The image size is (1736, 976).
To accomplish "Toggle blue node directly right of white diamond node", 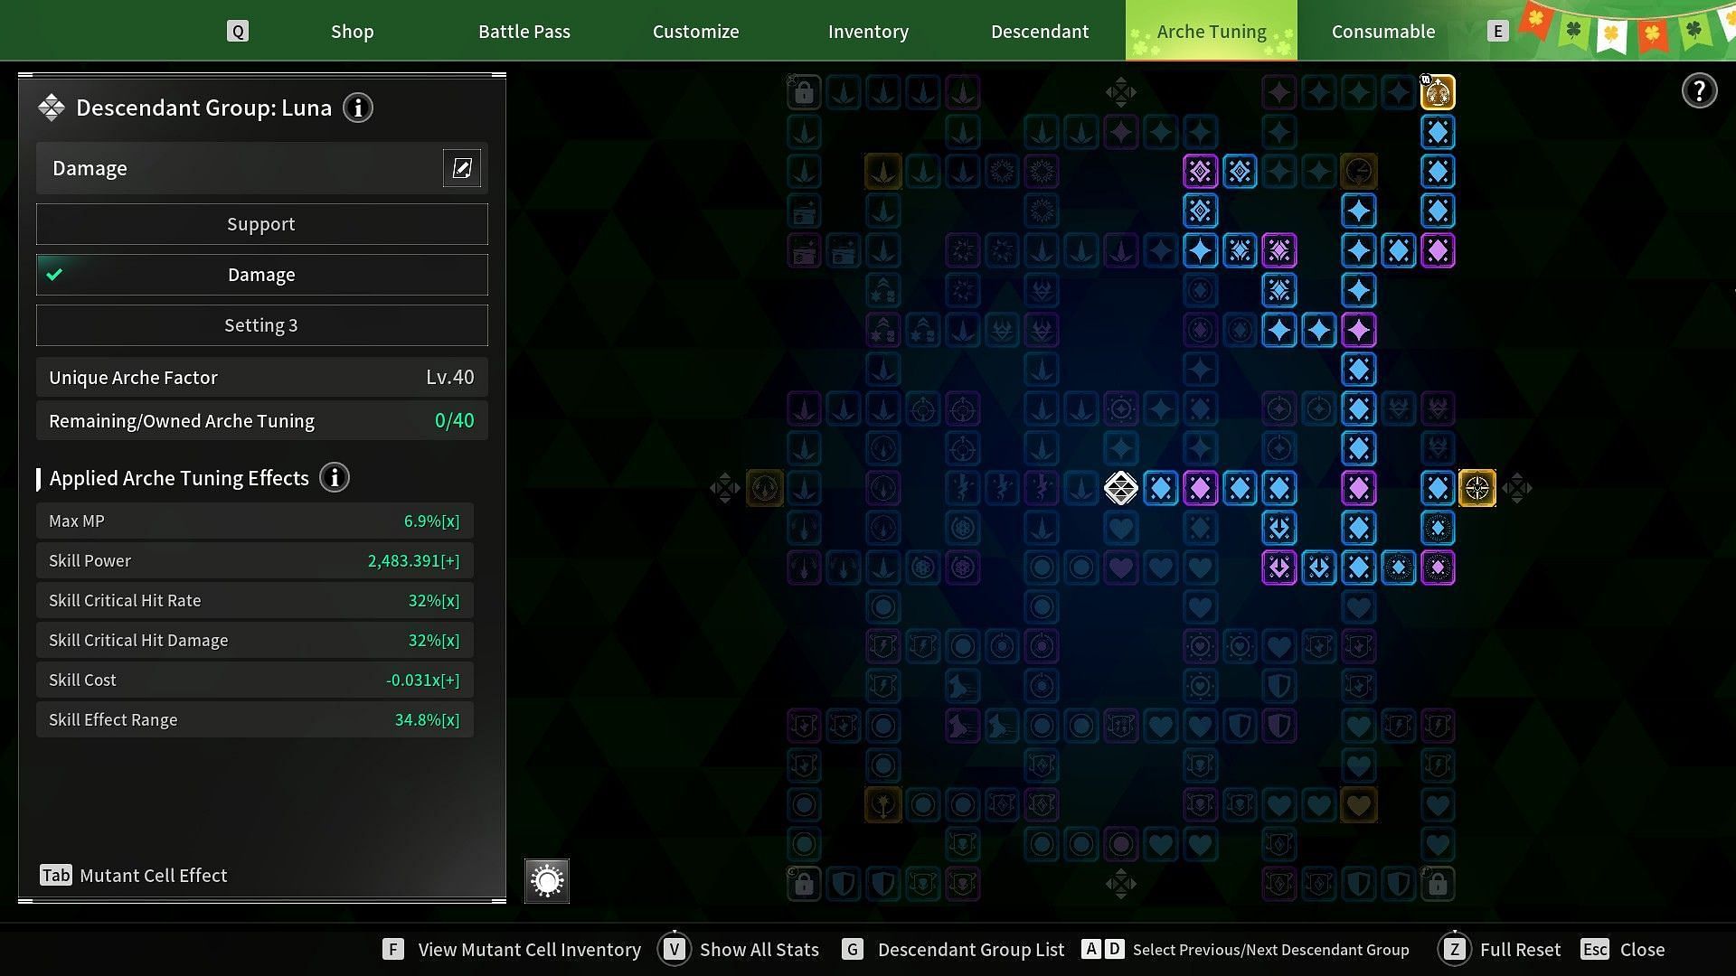I will coord(1161,488).
